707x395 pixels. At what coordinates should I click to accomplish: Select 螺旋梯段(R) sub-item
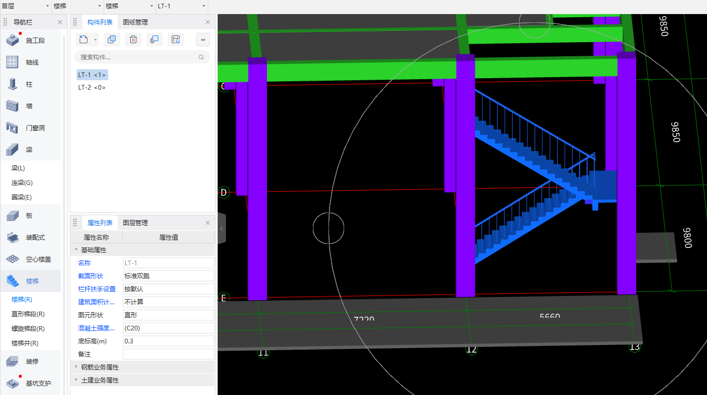coord(28,329)
